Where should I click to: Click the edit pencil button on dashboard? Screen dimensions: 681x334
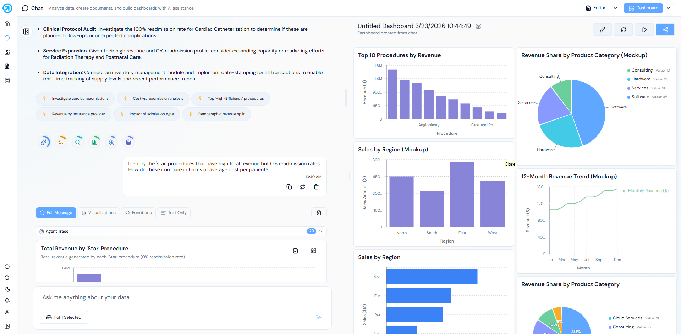(602, 30)
